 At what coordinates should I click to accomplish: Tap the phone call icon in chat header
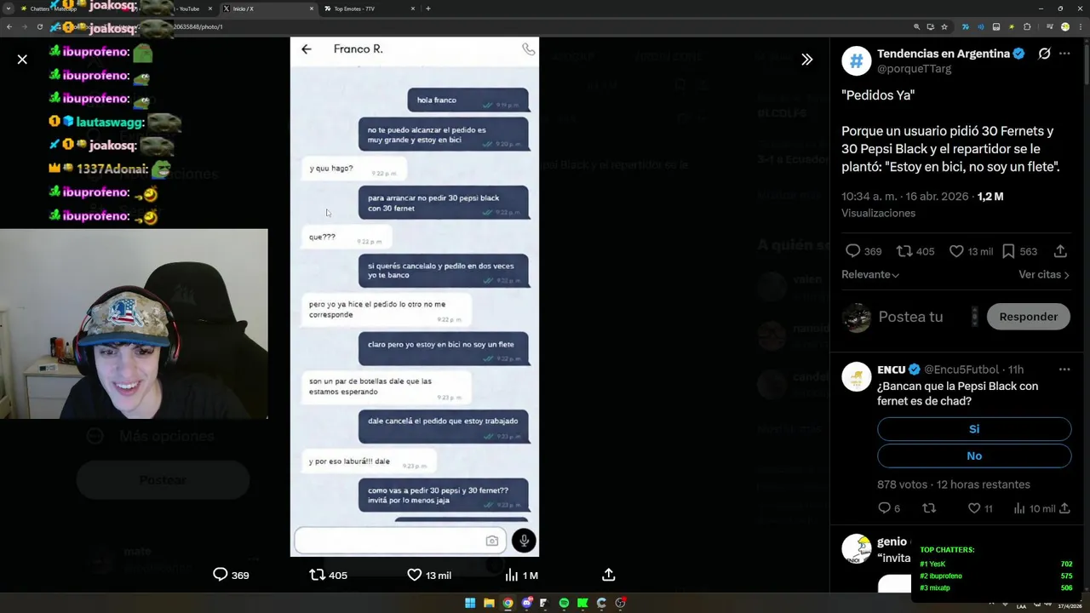tap(528, 49)
